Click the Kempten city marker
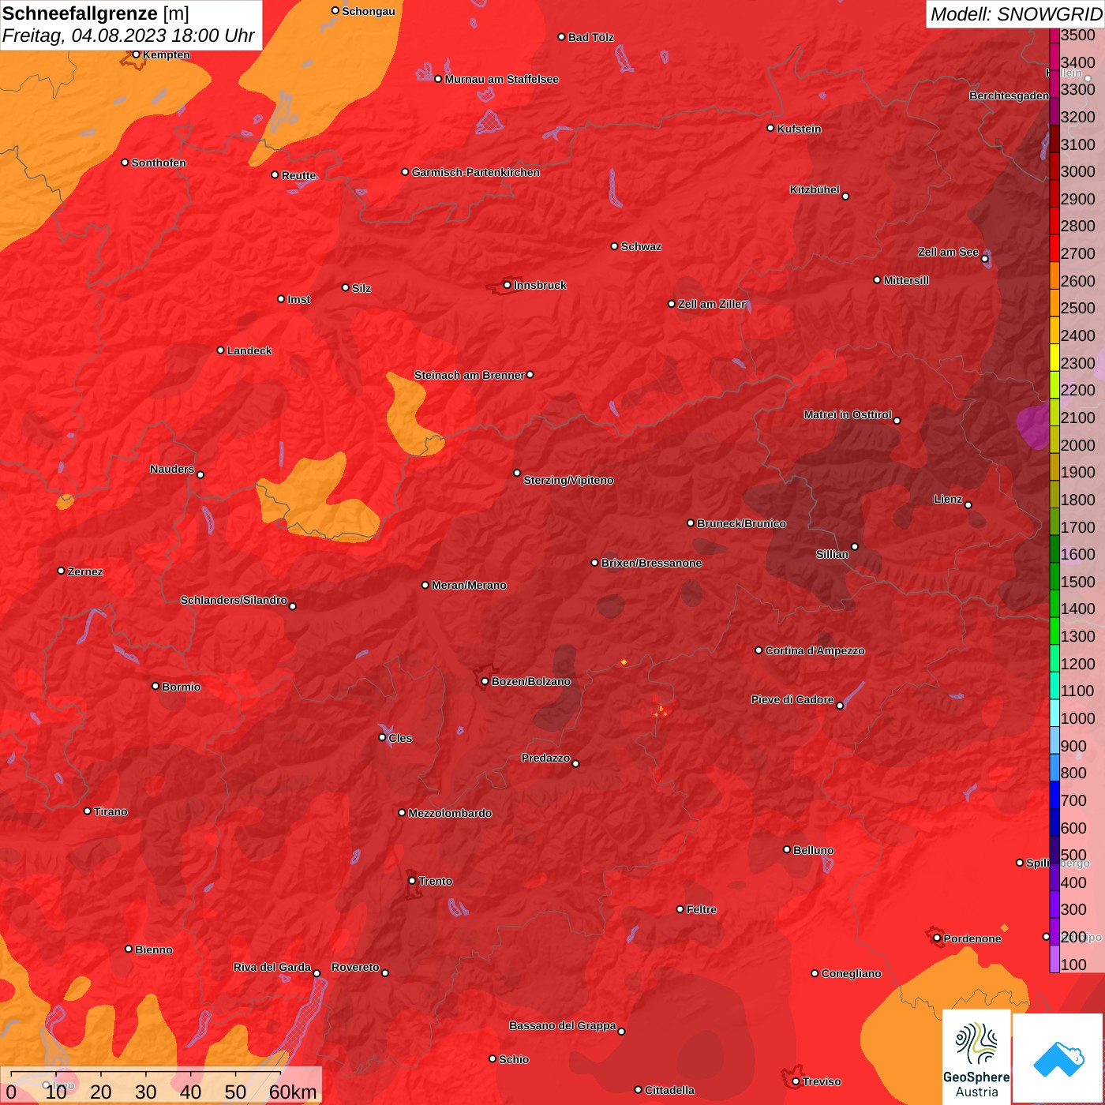Viewport: 1105px width, 1105px height. click(x=136, y=54)
